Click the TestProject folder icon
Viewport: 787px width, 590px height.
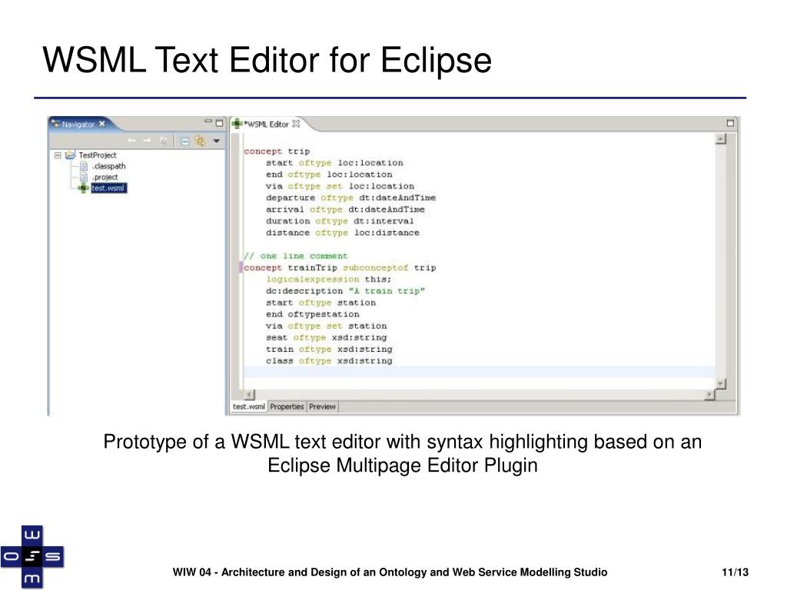click(x=70, y=154)
